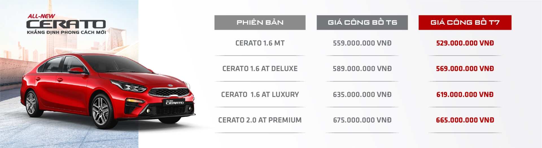Click the 665.000.000 VNĐ July price
Screen dimensions: 542x148
[465, 120]
